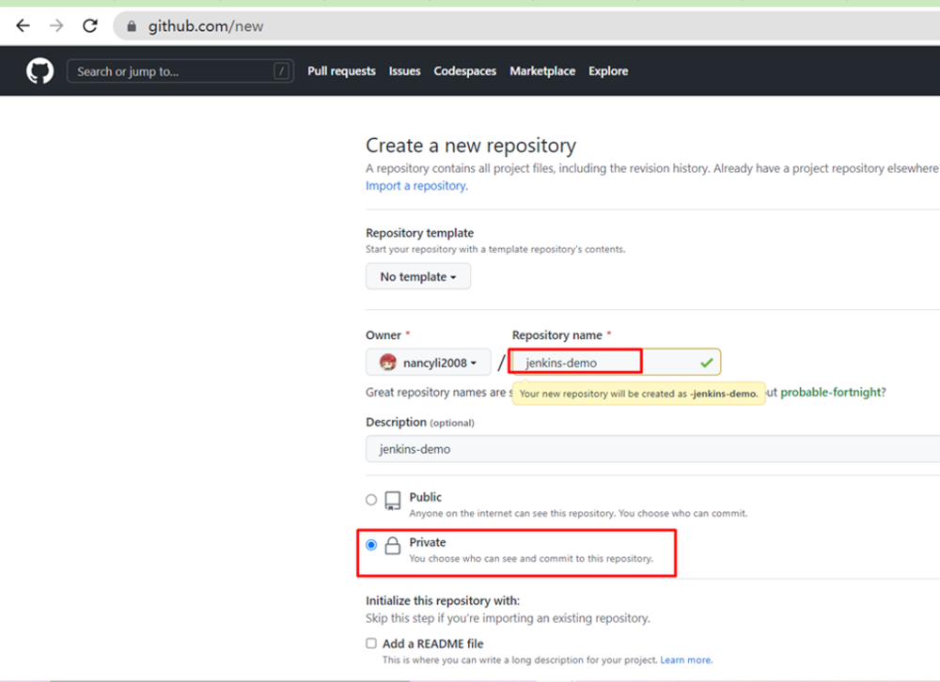940x682 pixels.
Task: Click the slash shortcut icon in search
Action: (281, 71)
